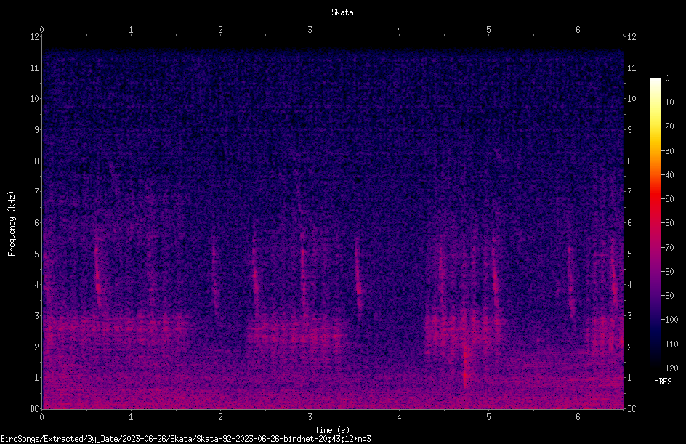Click '8' on the right frequency axis
Image resolution: width=686 pixels, height=444 pixels.
click(x=629, y=161)
